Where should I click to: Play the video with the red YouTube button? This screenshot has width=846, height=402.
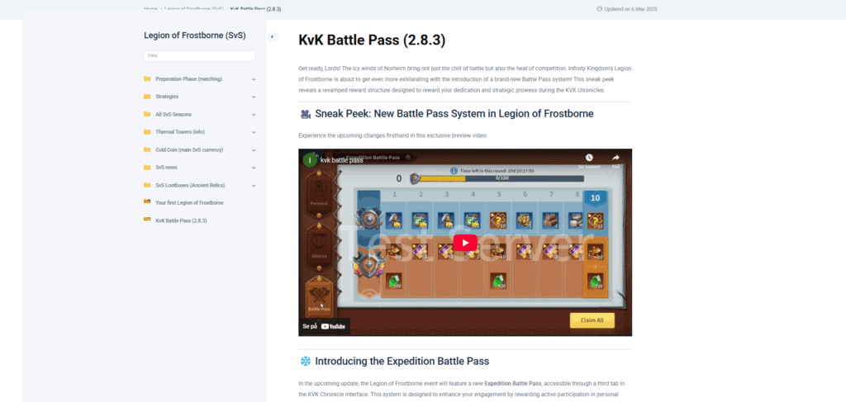(465, 243)
